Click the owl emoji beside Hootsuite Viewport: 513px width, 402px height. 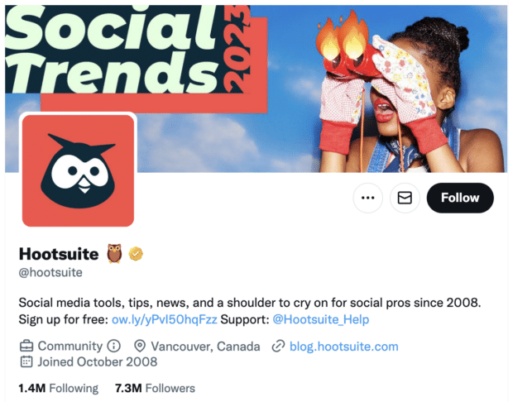coord(114,254)
